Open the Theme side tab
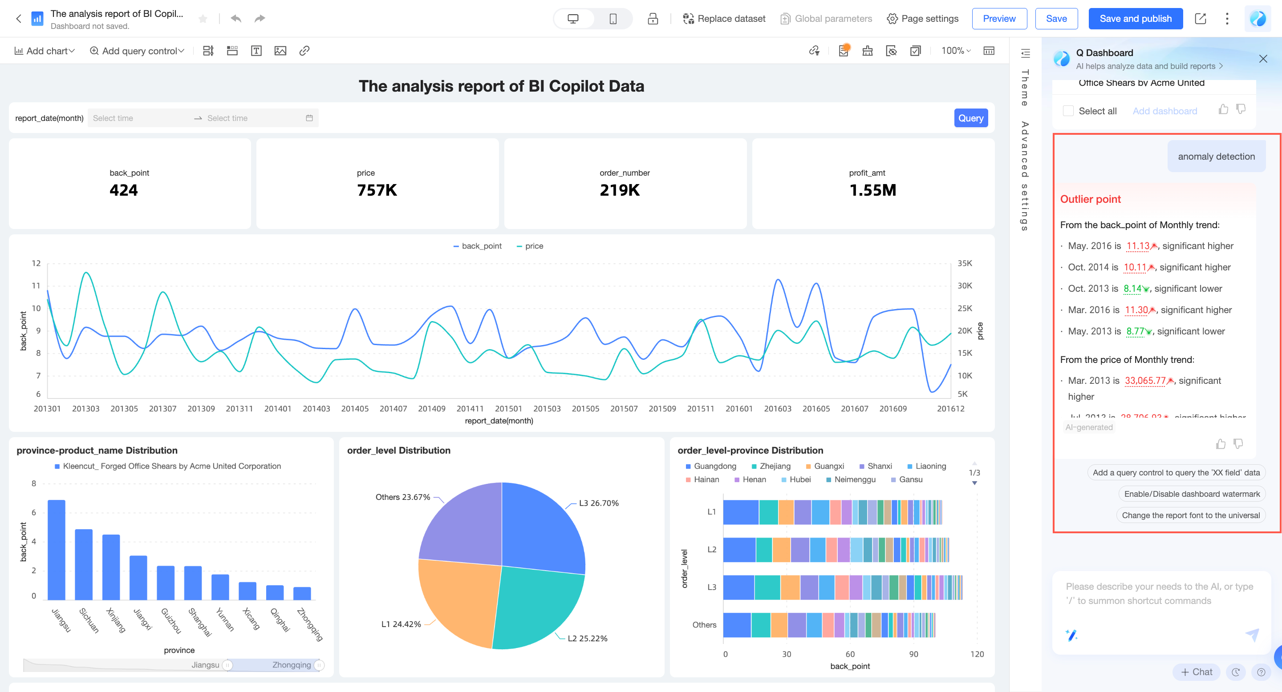1282x692 pixels. [x=1025, y=88]
